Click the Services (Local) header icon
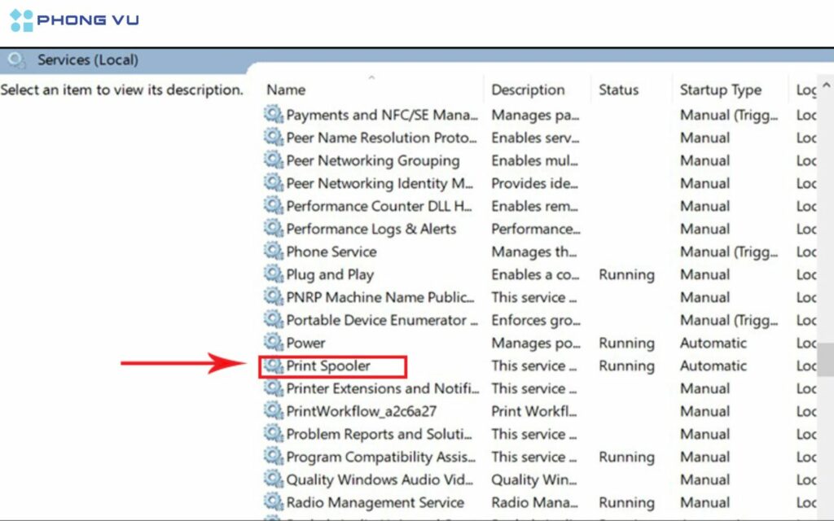This screenshot has height=521, width=834. pos(16,60)
